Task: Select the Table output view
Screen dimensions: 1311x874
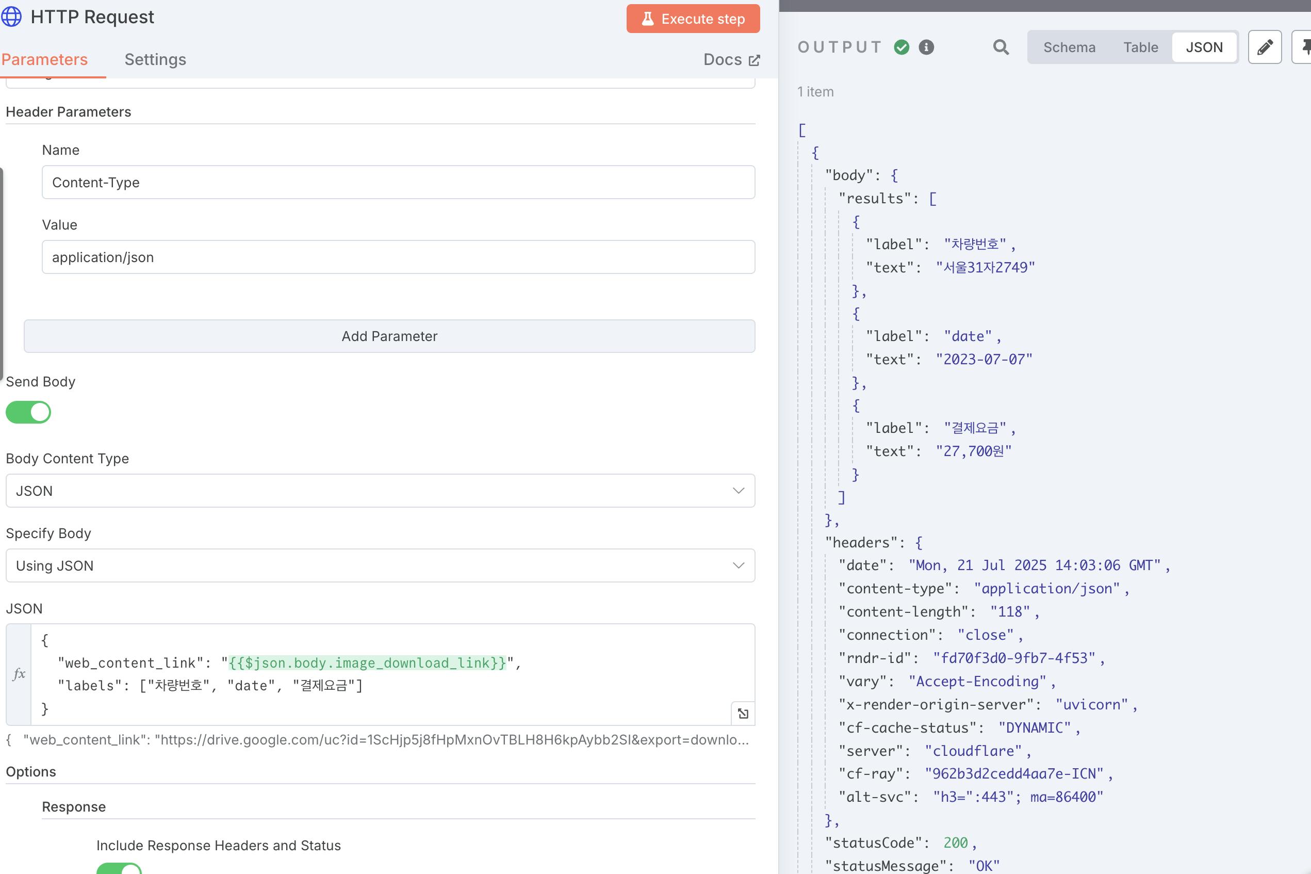Action: 1140,47
